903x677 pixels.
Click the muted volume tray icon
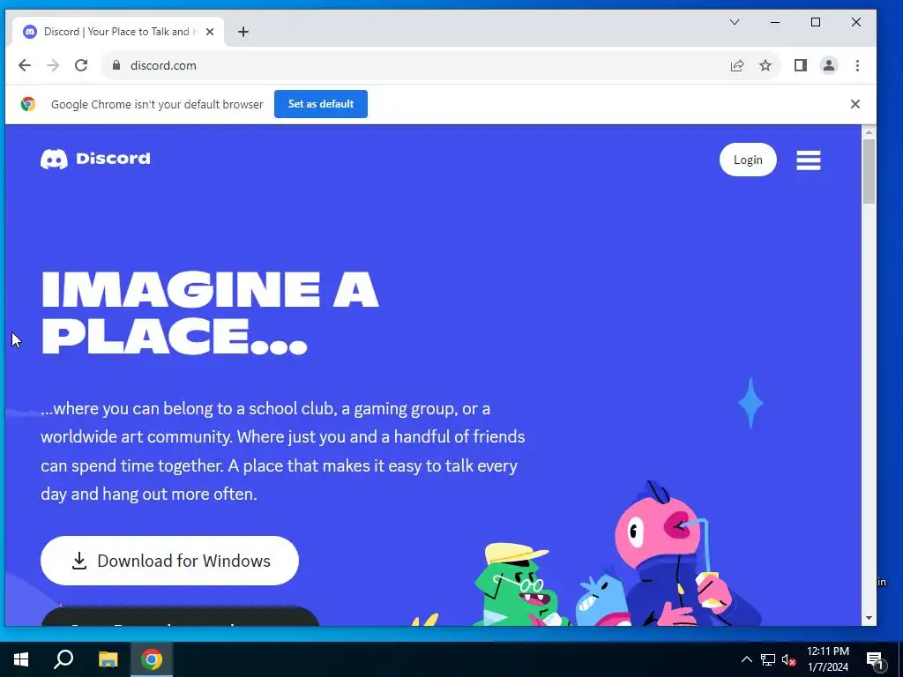pyautogui.click(x=788, y=659)
